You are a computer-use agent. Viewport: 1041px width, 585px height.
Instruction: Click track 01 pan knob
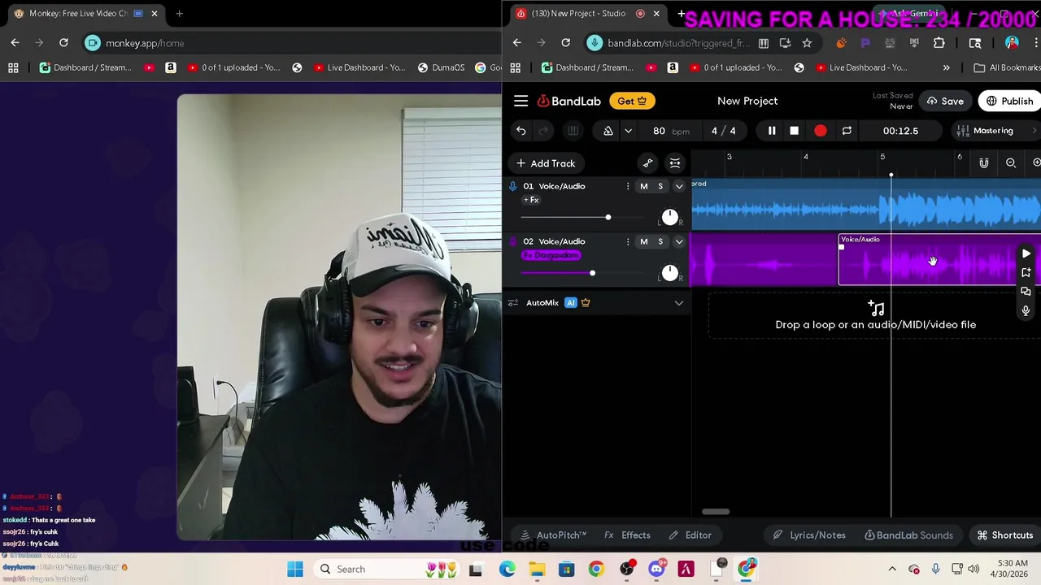(669, 216)
